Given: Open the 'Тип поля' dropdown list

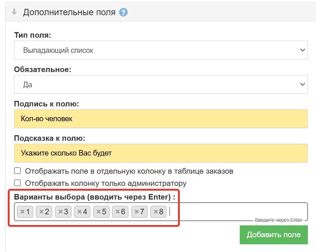Looking at the screenshot, I should point(161,50).
